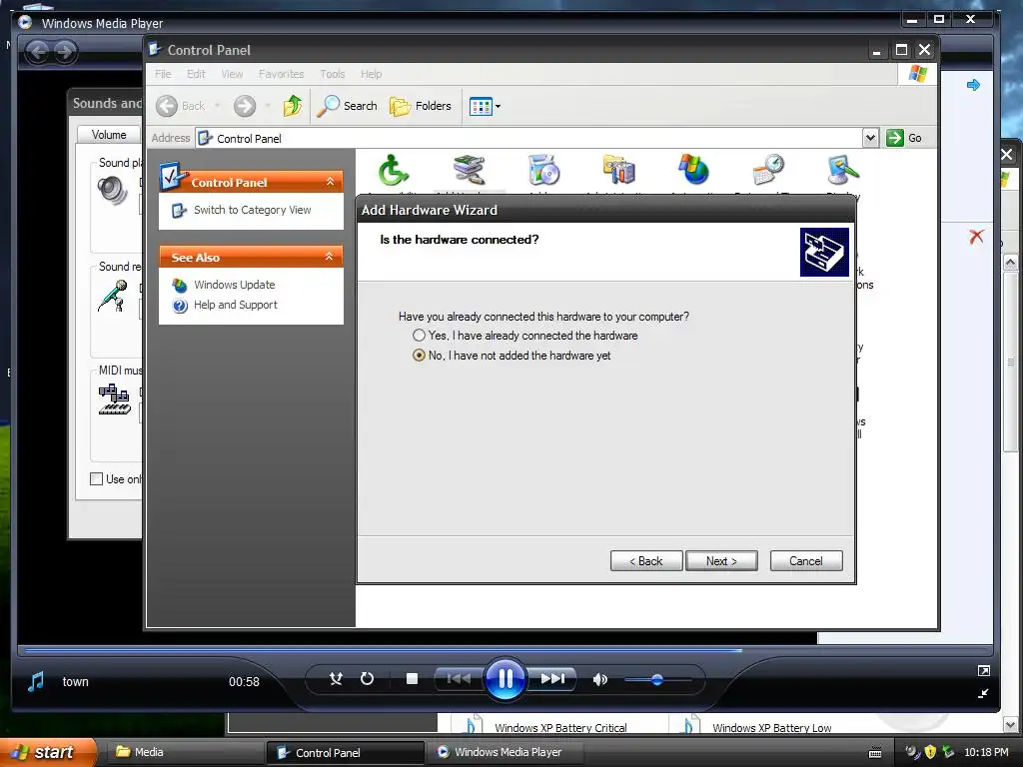The height and width of the screenshot is (767, 1023).
Task: Open the Favorites menu in Control Panel
Action: [x=281, y=74]
